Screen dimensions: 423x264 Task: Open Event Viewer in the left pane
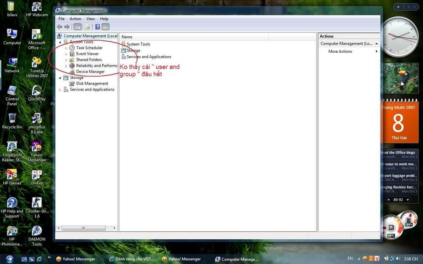(x=87, y=54)
